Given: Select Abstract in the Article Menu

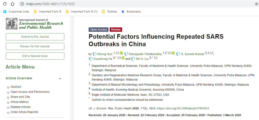Looking at the screenshot, I should 16,87.
